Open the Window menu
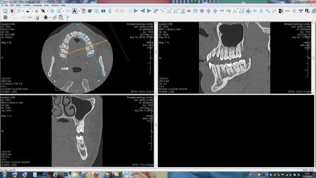The height and width of the screenshot is (178, 316). [55, 5]
